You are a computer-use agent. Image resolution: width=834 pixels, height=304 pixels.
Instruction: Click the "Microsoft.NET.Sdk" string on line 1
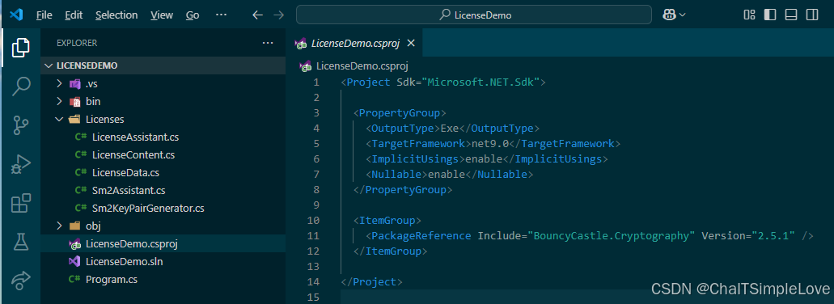coord(481,82)
